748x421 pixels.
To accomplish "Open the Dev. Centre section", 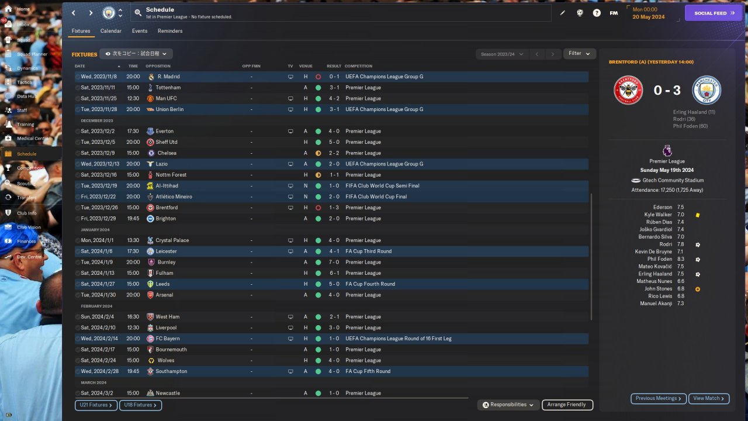I will [29, 257].
